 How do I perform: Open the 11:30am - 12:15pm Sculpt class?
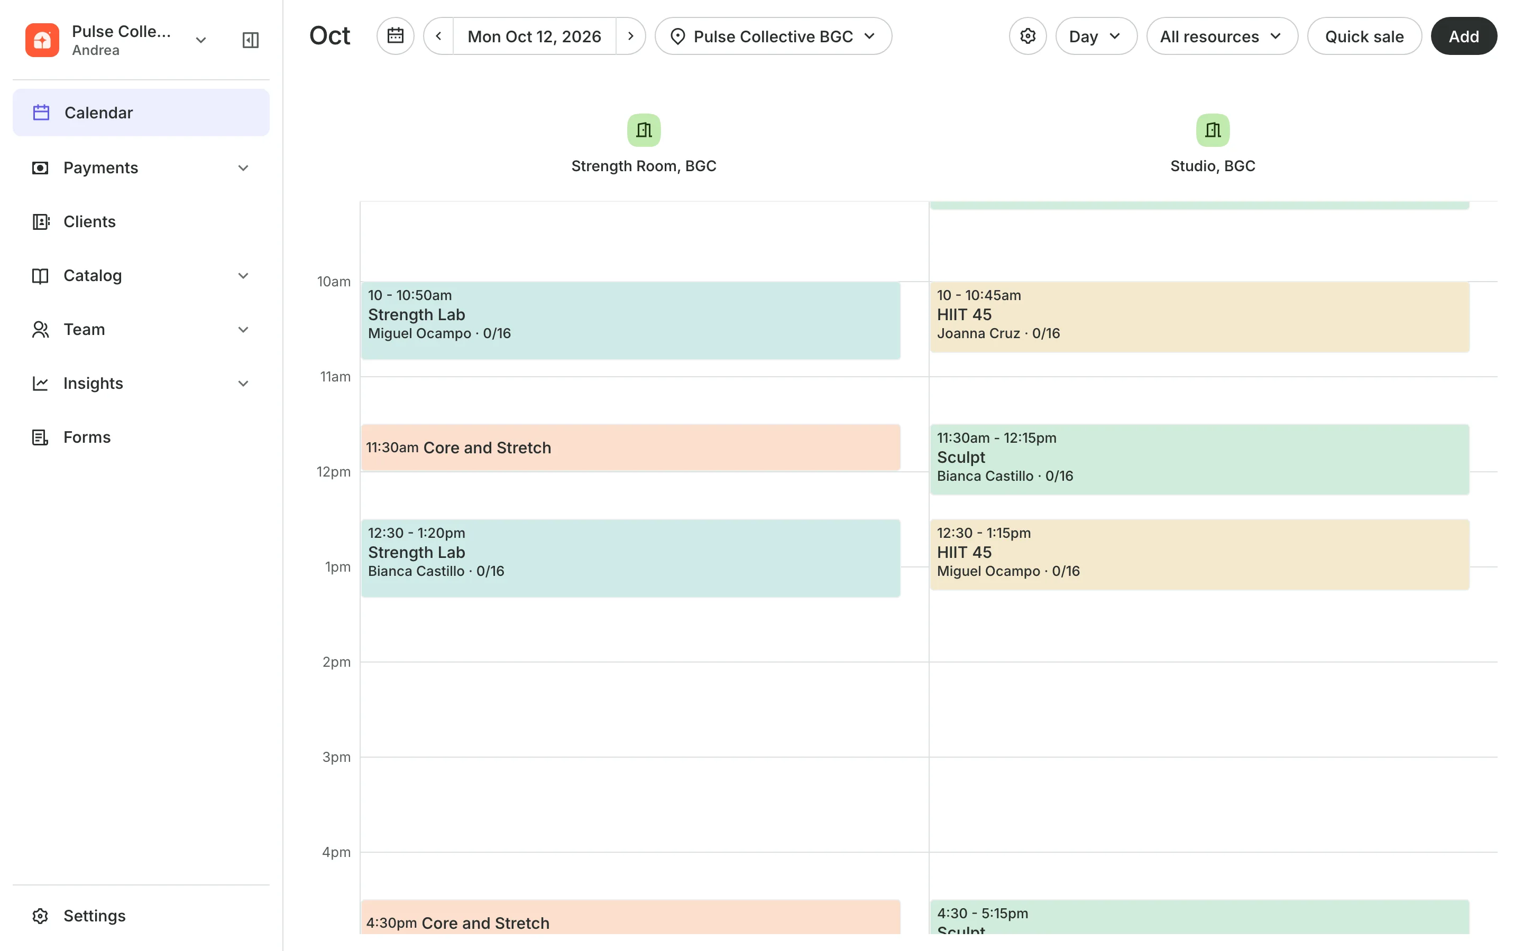pos(1199,460)
